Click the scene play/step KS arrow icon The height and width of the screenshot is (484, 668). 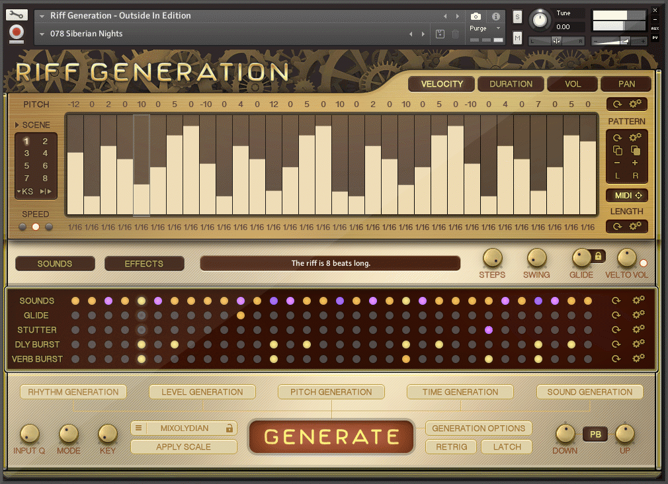pos(46,192)
